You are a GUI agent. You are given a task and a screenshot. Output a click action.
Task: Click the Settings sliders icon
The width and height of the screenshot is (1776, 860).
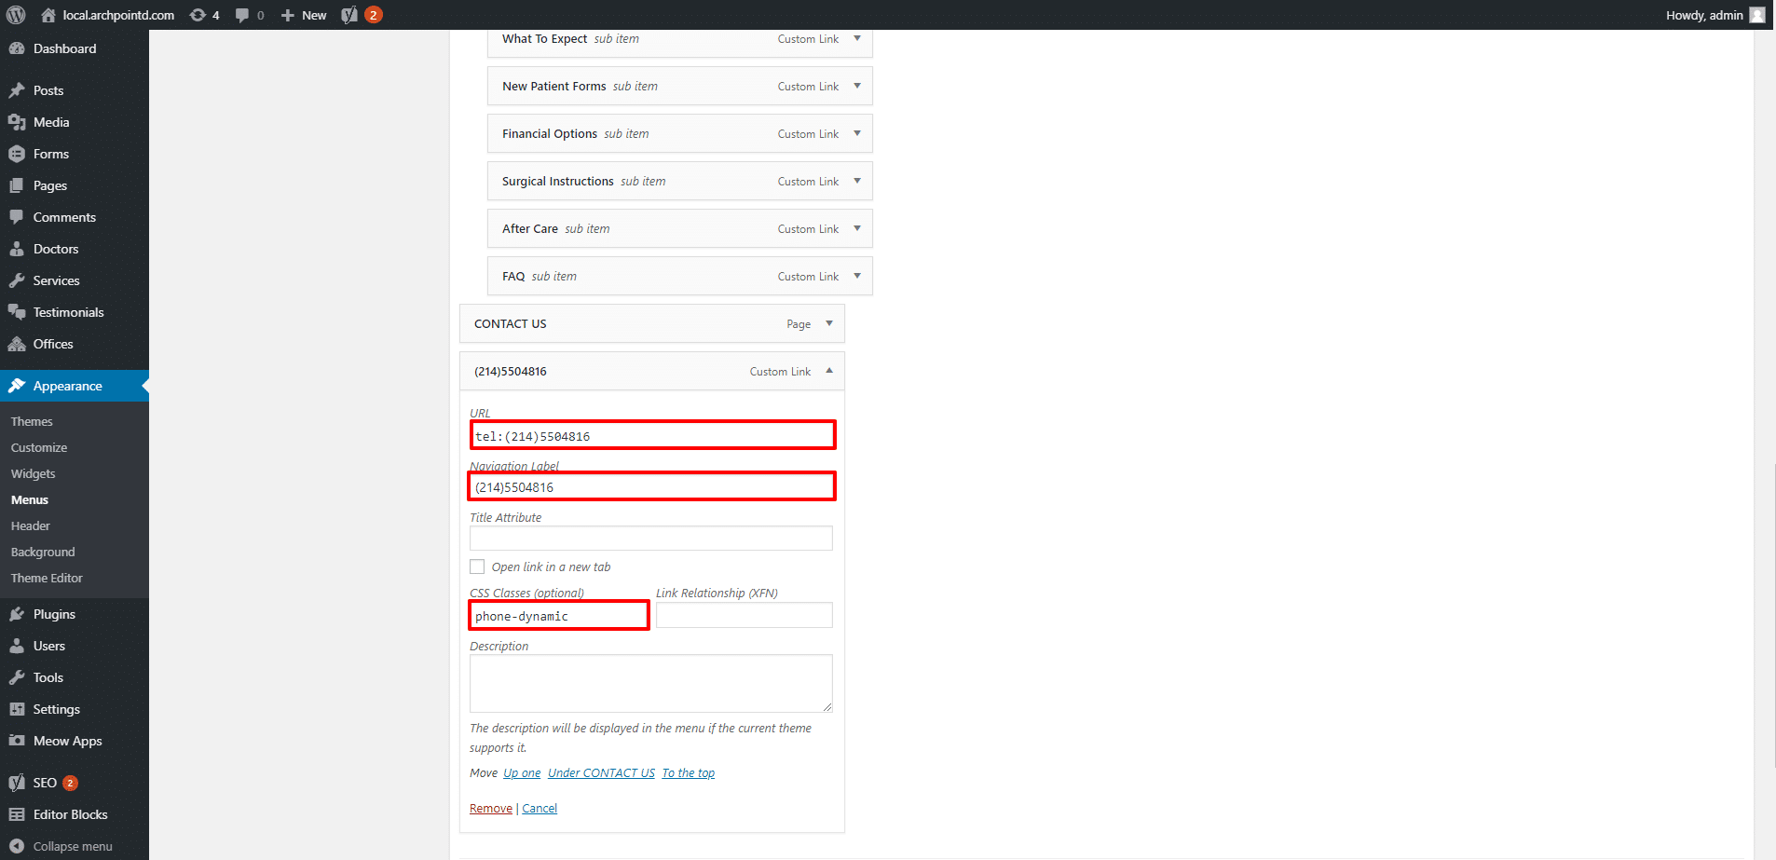[x=17, y=709]
